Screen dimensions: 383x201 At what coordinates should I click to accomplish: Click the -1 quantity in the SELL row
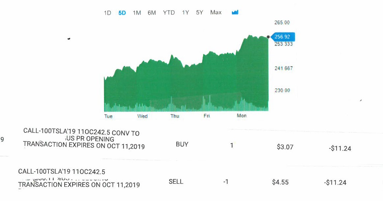click(226, 181)
